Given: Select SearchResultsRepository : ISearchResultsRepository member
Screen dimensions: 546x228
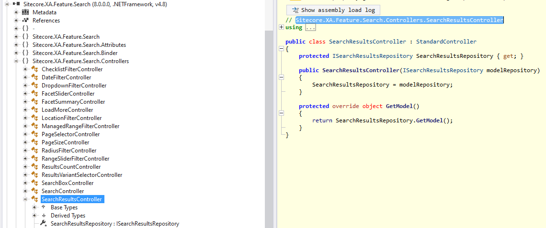Looking at the screenshot, I should pyautogui.click(x=114, y=224).
